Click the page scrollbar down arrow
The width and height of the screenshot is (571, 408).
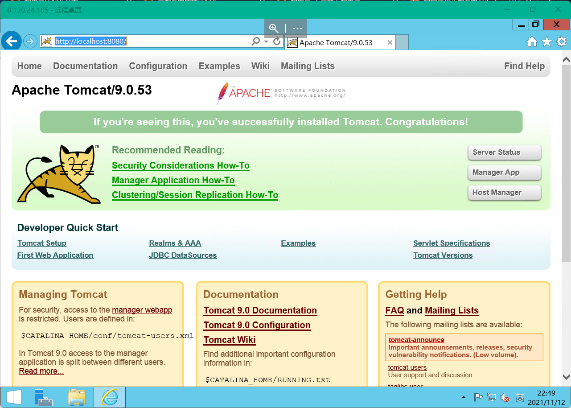tap(566, 376)
